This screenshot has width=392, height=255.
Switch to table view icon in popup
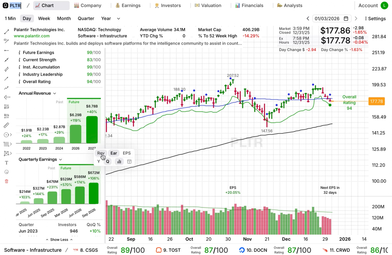coord(129,162)
